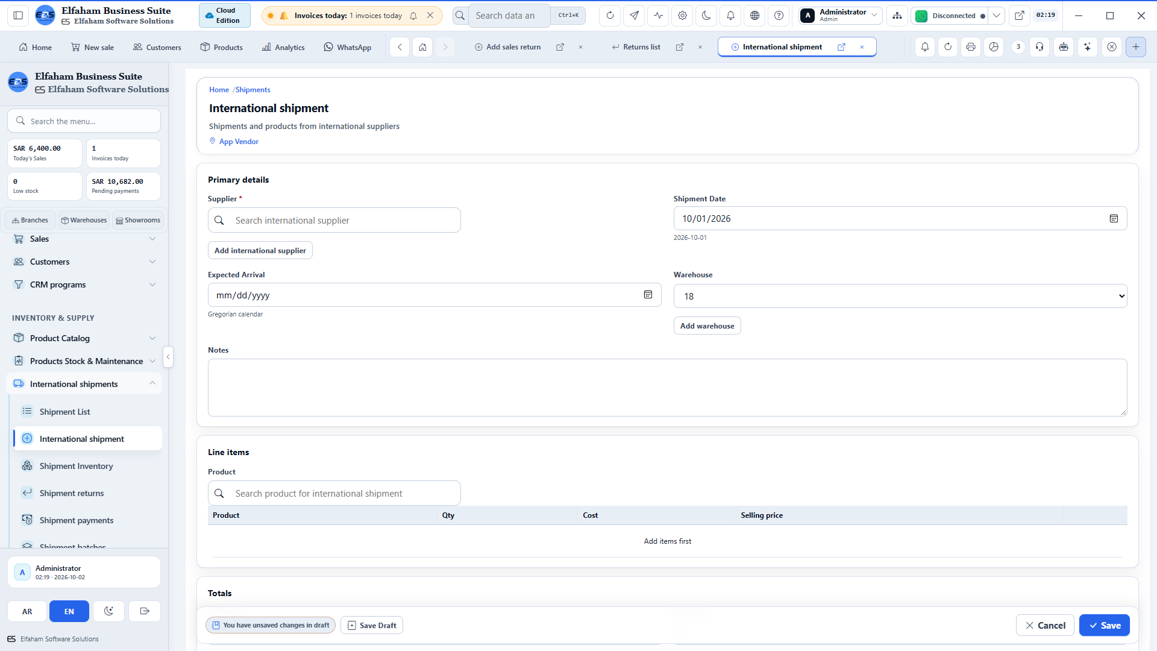1157x651 pixels.
Task: Click the circled X close-all icon
Action: point(1112,47)
